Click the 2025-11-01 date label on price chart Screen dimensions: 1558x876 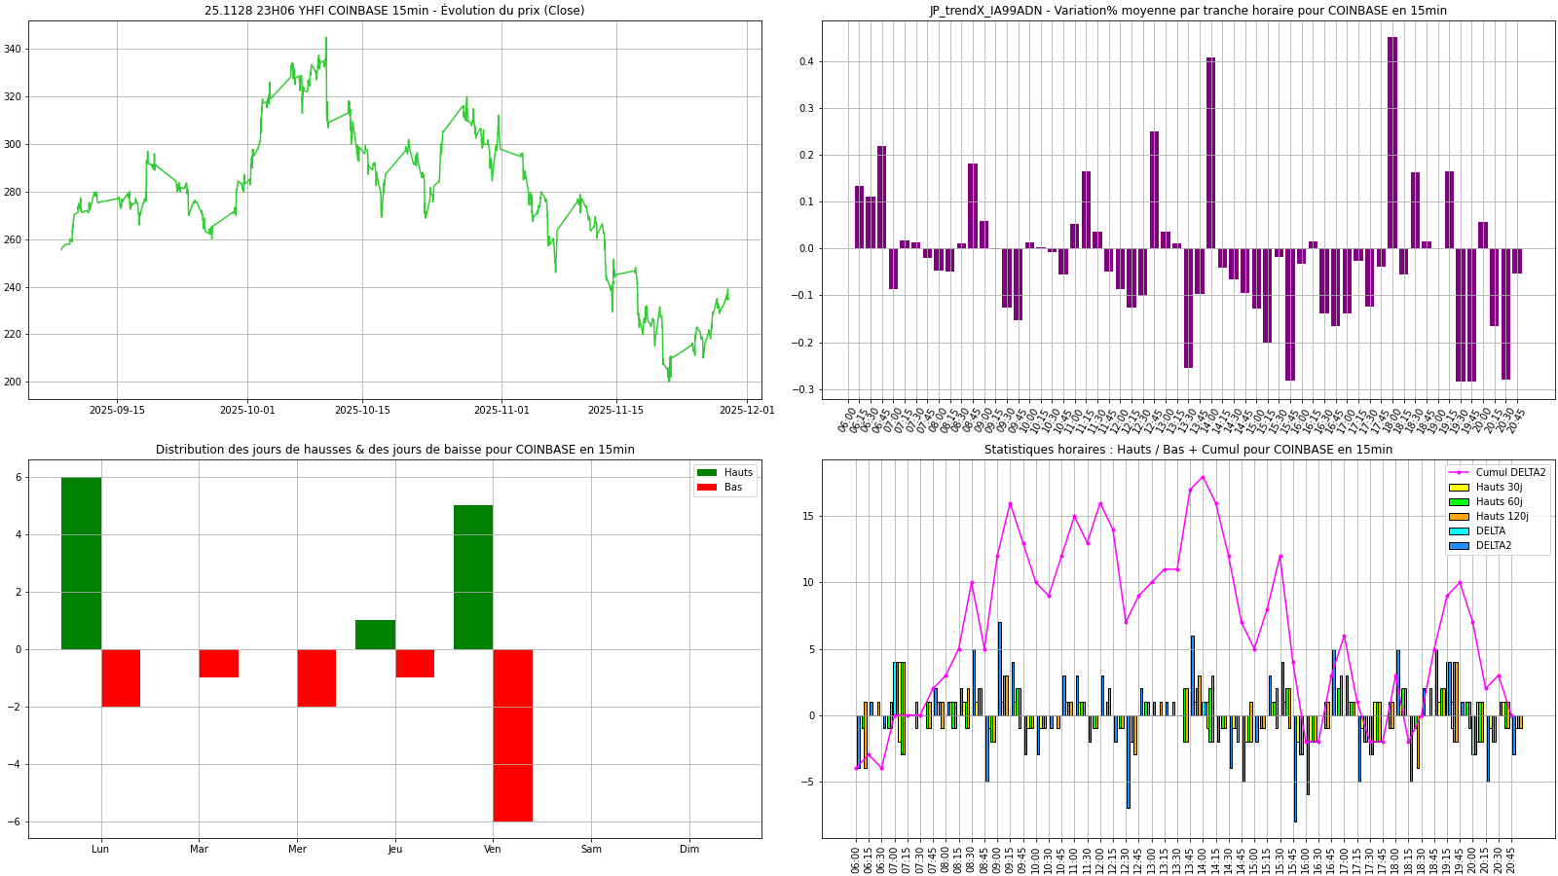[x=501, y=410]
